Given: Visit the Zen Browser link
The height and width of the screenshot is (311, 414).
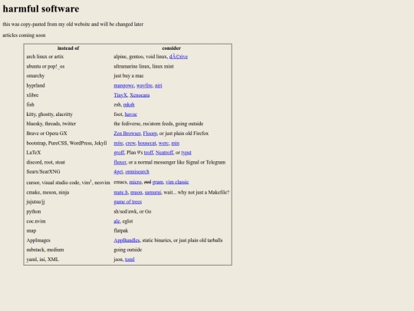Looking at the screenshot, I should tap(127, 134).
